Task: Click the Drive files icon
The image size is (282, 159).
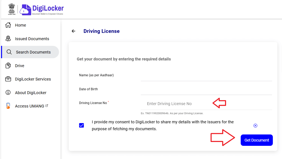Action: [x=8, y=66]
